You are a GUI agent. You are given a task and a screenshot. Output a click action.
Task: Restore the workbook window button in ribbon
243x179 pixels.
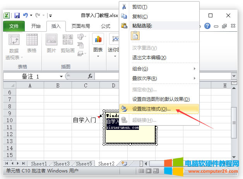[x=224, y=26]
